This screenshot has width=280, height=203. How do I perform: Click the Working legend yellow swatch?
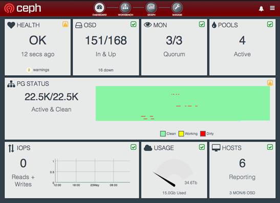181,134
